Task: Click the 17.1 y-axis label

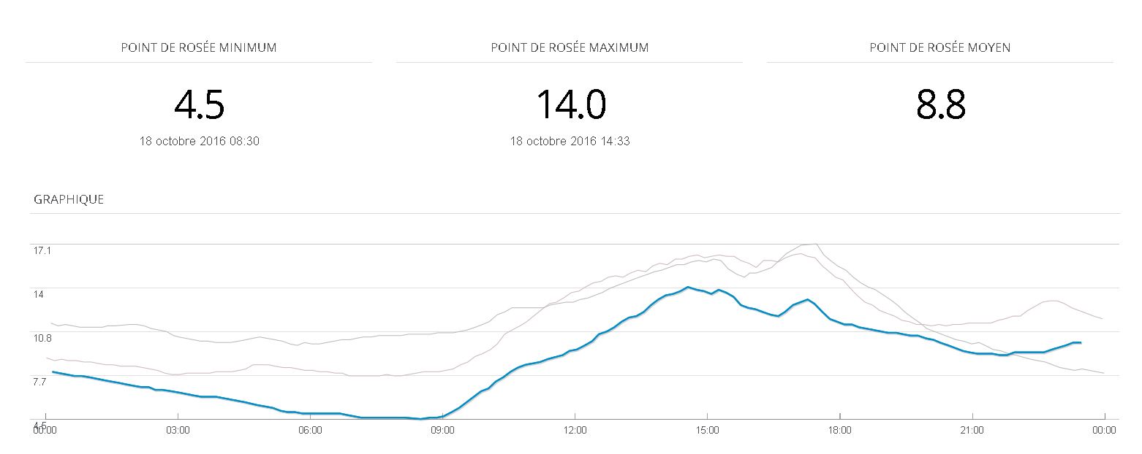Action: [42, 250]
